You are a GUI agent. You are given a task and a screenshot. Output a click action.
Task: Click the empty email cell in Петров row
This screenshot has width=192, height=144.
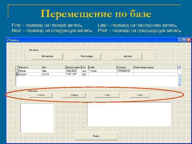point(156,71)
